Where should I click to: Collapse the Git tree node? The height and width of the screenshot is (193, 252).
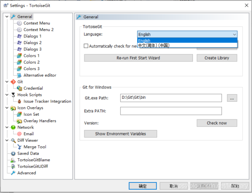pos(7,81)
